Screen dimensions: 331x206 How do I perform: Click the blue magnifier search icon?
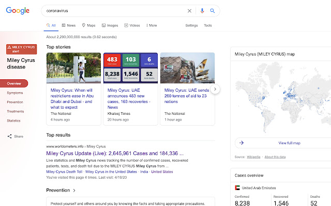click(x=212, y=10)
